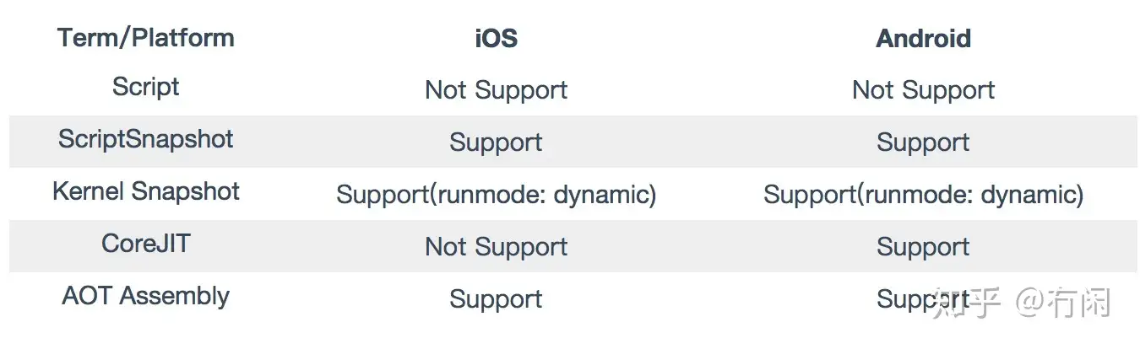1140x349 pixels.
Task: Click iOS cell in the Script row
Action: click(x=496, y=90)
